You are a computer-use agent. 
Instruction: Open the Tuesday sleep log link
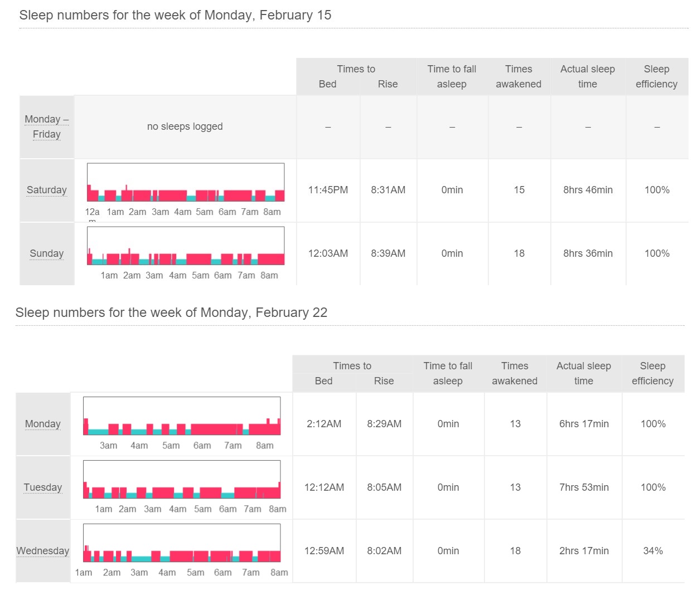click(x=42, y=487)
